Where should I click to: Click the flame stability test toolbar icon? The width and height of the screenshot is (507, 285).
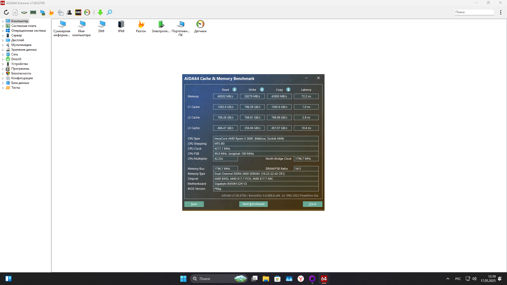click(51, 12)
